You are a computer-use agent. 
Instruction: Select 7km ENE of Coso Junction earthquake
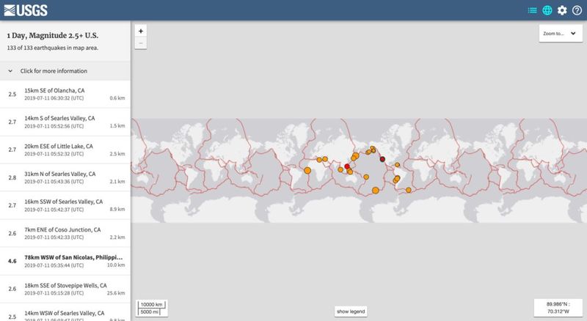pos(65,233)
